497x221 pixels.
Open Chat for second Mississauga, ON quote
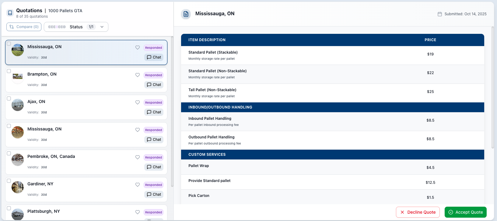click(x=154, y=140)
